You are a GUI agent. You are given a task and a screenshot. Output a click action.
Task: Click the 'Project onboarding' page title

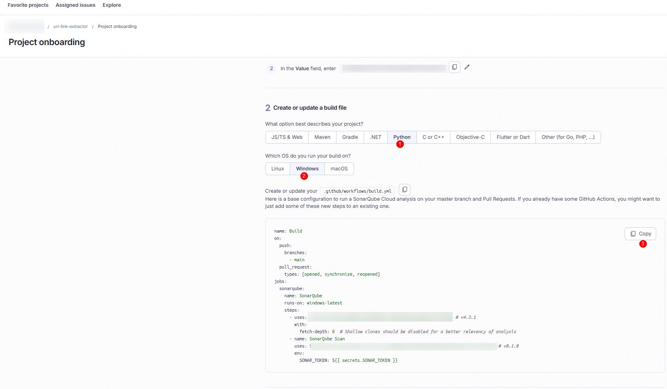47,42
